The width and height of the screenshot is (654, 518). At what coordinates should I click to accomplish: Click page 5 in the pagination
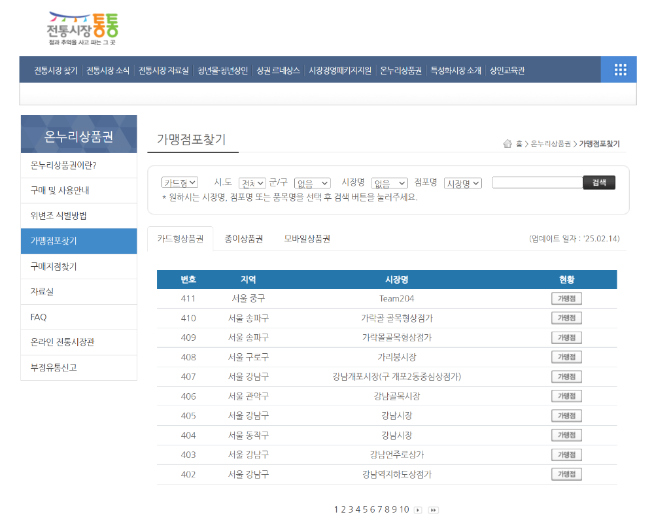(x=366, y=509)
